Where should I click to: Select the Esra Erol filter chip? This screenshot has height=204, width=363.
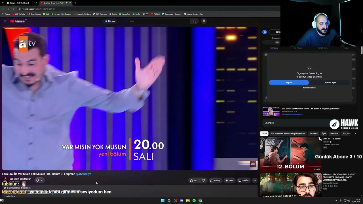click(x=313, y=133)
